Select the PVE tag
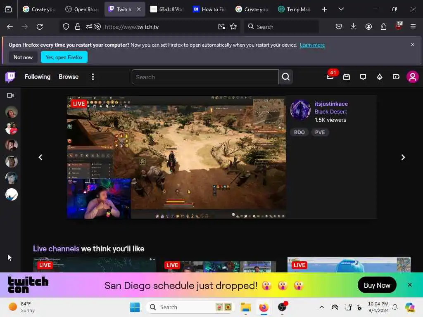This screenshot has height=317, width=423. click(x=320, y=132)
